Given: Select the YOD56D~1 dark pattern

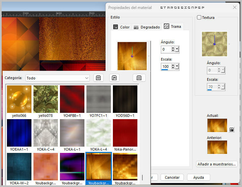Looking at the screenshot, I should click(x=125, y=99).
